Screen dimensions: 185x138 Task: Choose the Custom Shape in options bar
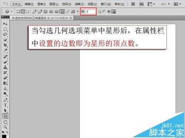coord(73,11)
